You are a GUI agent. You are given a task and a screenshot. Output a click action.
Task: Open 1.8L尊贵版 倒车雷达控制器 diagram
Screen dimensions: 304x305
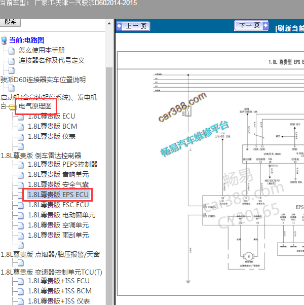tap(41, 156)
